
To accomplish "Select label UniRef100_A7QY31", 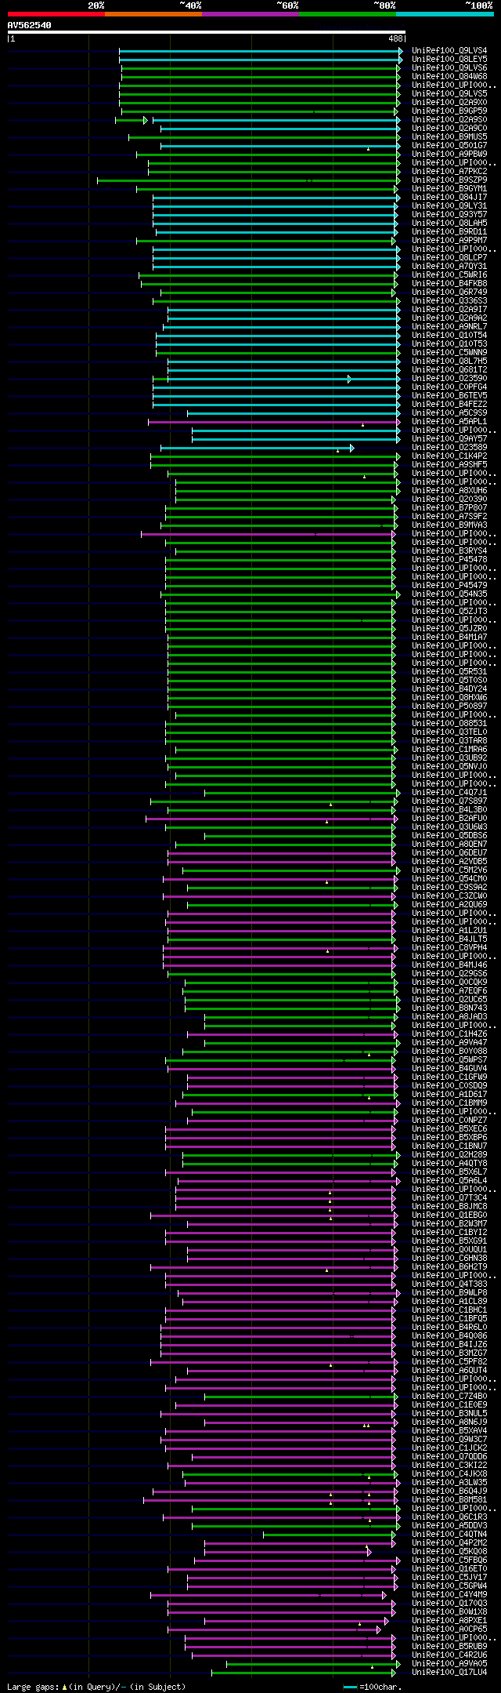I will (x=449, y=267).
